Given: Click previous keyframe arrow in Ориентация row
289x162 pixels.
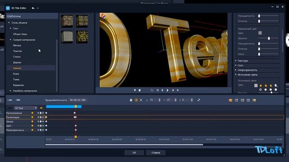Looking at the screenshot, I should click(x=38, y=117).
